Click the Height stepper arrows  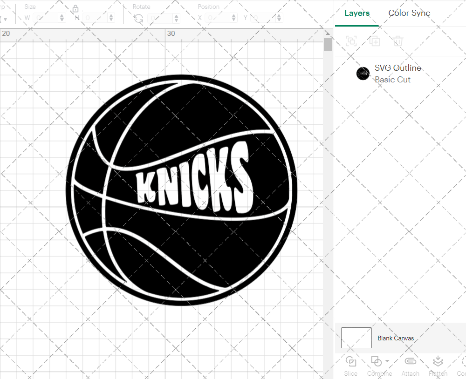pos(111,18)
